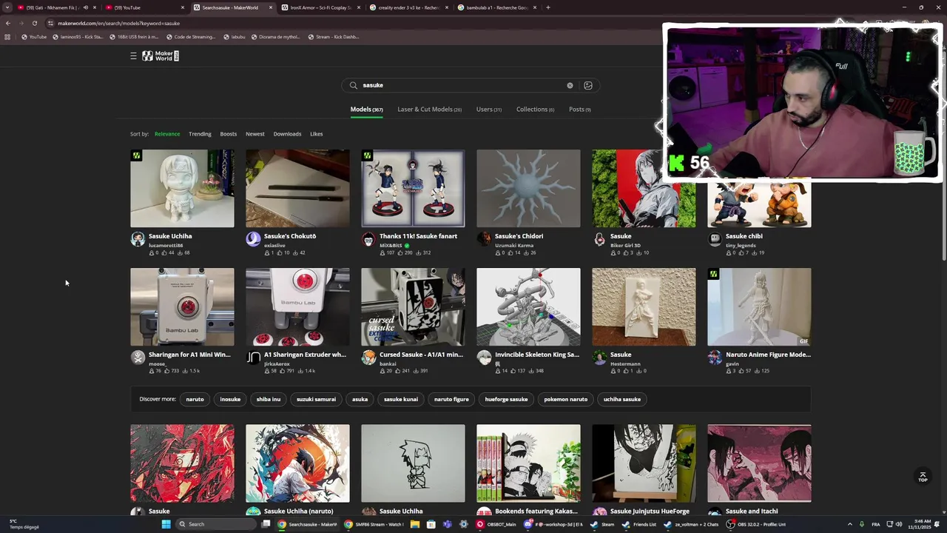This screenshot has height=533, width=947.
Task: Jump back to TOP of page
Action: pyautogui.click(x=923, y=477)
